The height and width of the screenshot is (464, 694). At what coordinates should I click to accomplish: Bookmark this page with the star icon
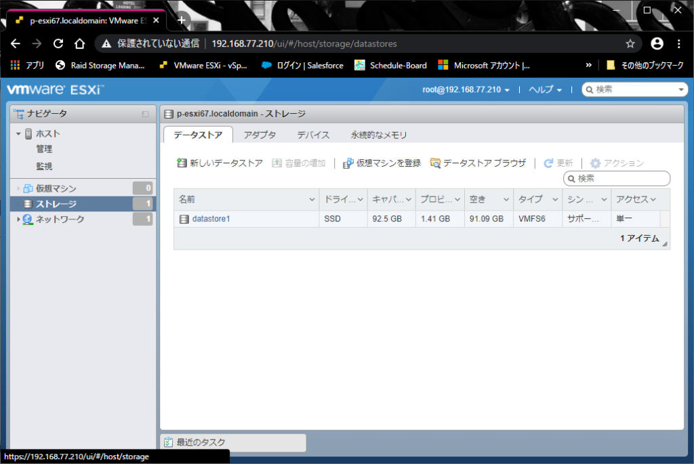630,44
